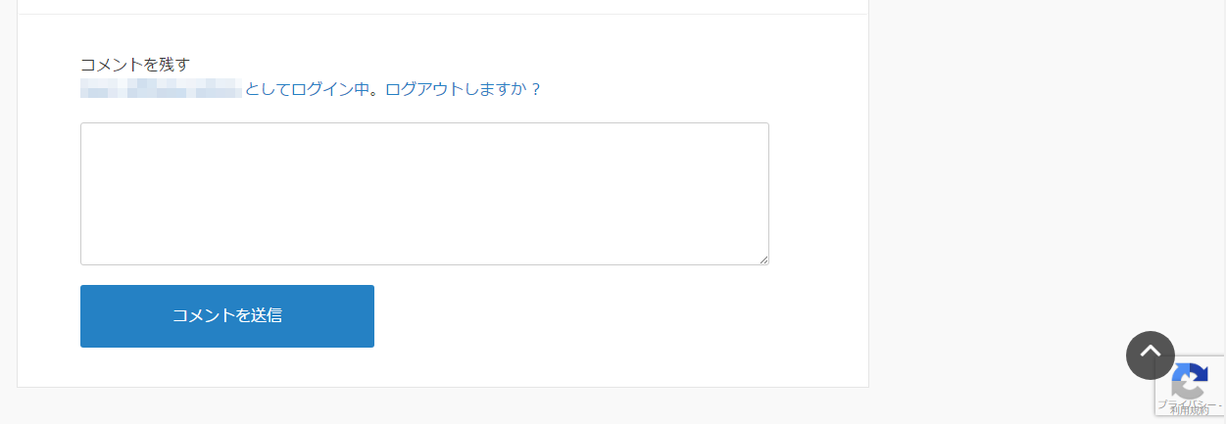Open the 利用規約 link in reCAPTCHA badge

pyautogui.click(x=1189, y=411)
